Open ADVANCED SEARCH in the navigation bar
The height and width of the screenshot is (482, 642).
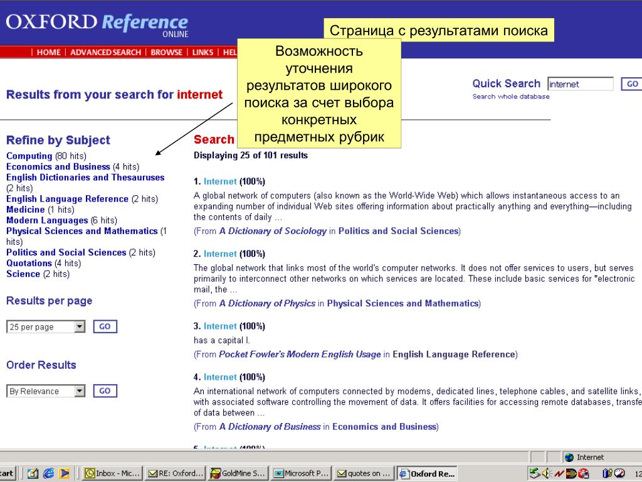click(105, 53)
